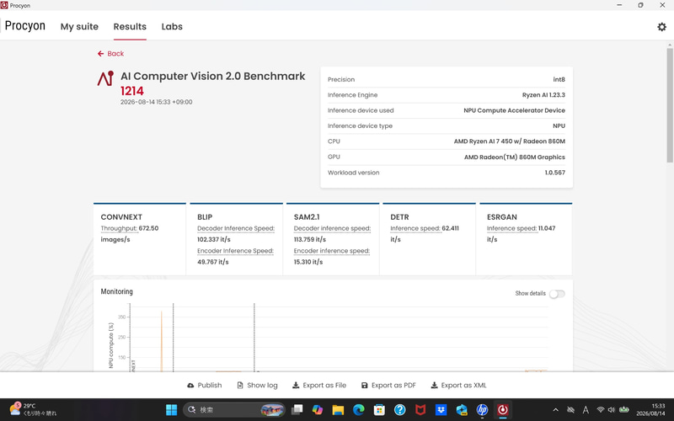Viewport: 674px width, 421px height.
Task: Open Microsoft Store from taskbar
Action: click(379, 410)
